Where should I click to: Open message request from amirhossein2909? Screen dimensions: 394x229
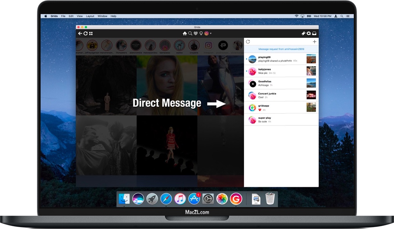(x=281, y=49)
